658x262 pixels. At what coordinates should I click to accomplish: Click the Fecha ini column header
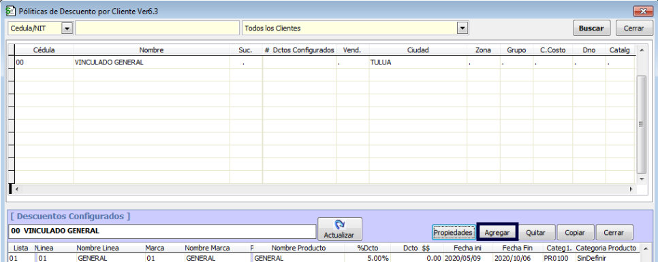click(467, 248)
